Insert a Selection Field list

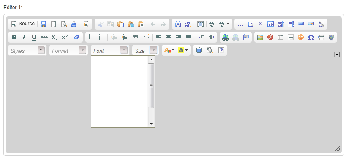click(x=291, y=24)
